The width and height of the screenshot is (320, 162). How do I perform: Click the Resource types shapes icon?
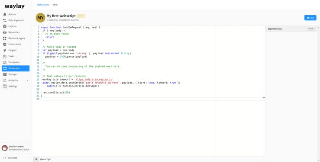[5, 38]
